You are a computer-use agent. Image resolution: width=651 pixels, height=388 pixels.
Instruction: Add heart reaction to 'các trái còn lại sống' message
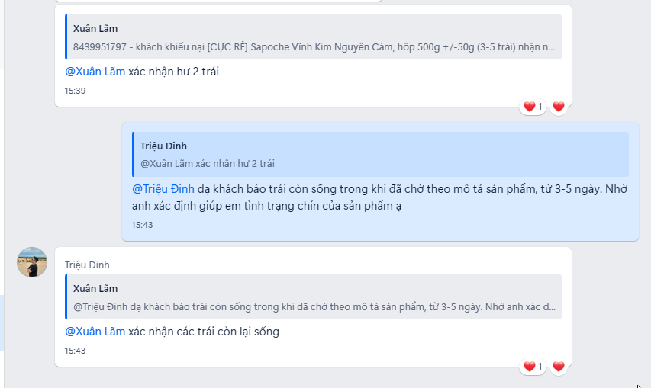559,367
